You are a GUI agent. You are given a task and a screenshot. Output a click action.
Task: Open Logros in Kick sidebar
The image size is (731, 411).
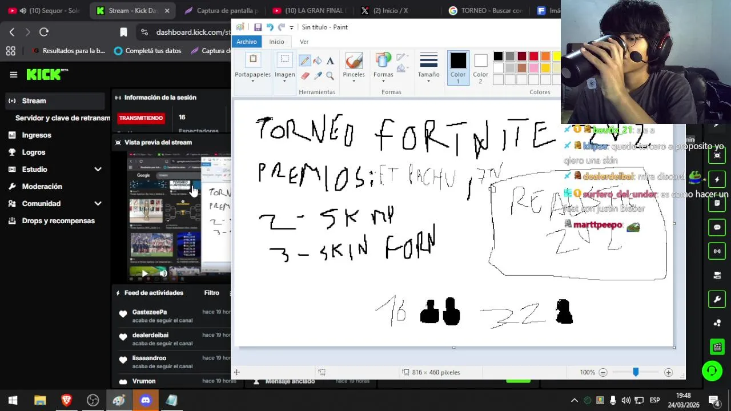pos(34,152)
